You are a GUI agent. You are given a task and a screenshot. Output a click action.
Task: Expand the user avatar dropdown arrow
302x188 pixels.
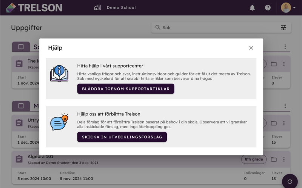coord(294,8)
